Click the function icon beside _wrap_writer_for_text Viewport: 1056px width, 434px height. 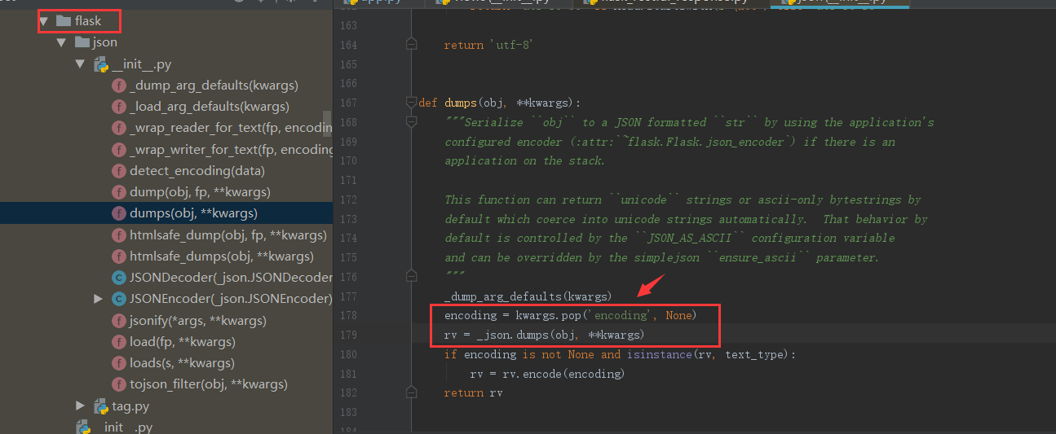click(x=118, y=150)
